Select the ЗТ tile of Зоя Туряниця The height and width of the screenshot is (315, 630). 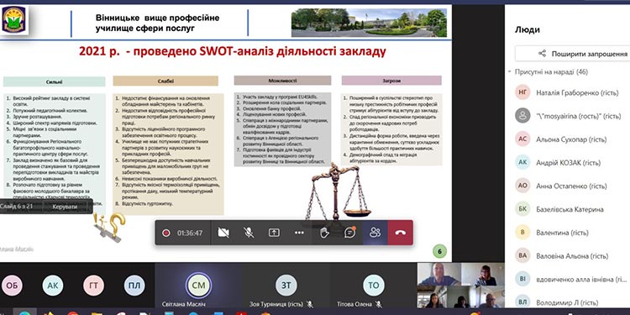[286, 286]
